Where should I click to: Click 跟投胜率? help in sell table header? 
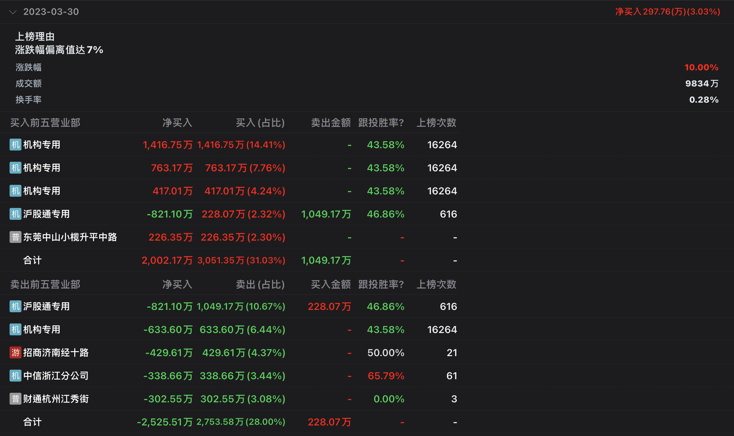(381, 285)
